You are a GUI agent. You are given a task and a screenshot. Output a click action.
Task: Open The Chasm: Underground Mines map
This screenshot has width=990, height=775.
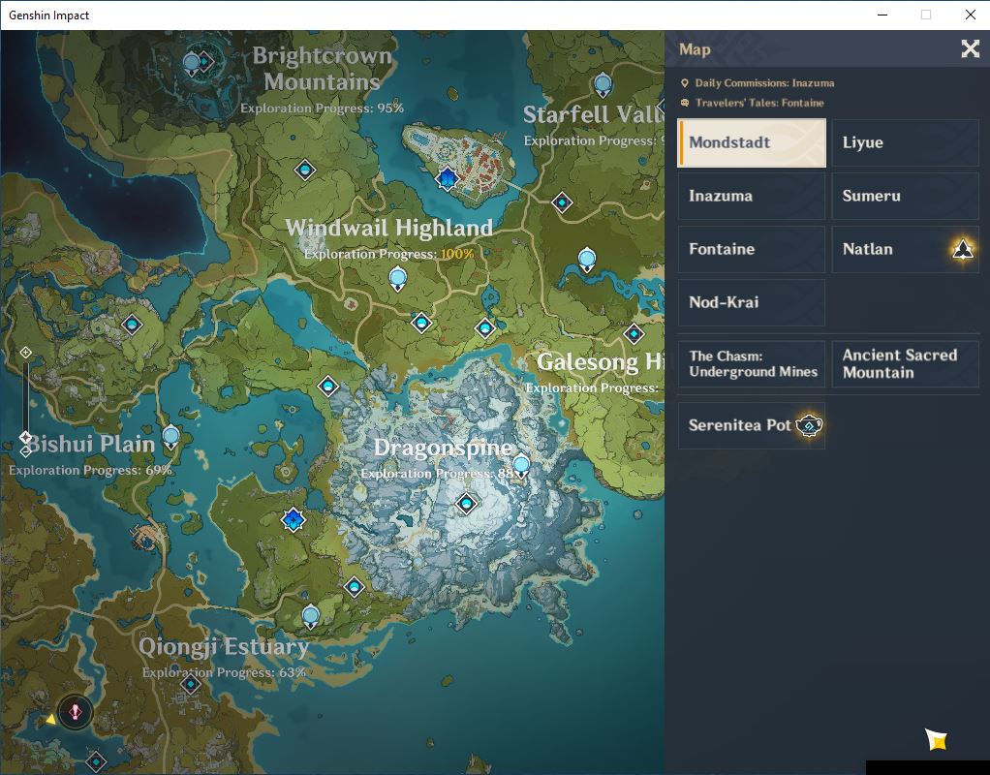click(752, 364)
